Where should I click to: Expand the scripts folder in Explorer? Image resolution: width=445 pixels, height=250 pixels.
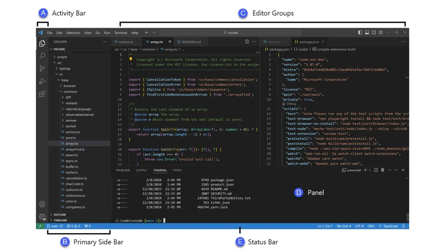coord(79,57)
